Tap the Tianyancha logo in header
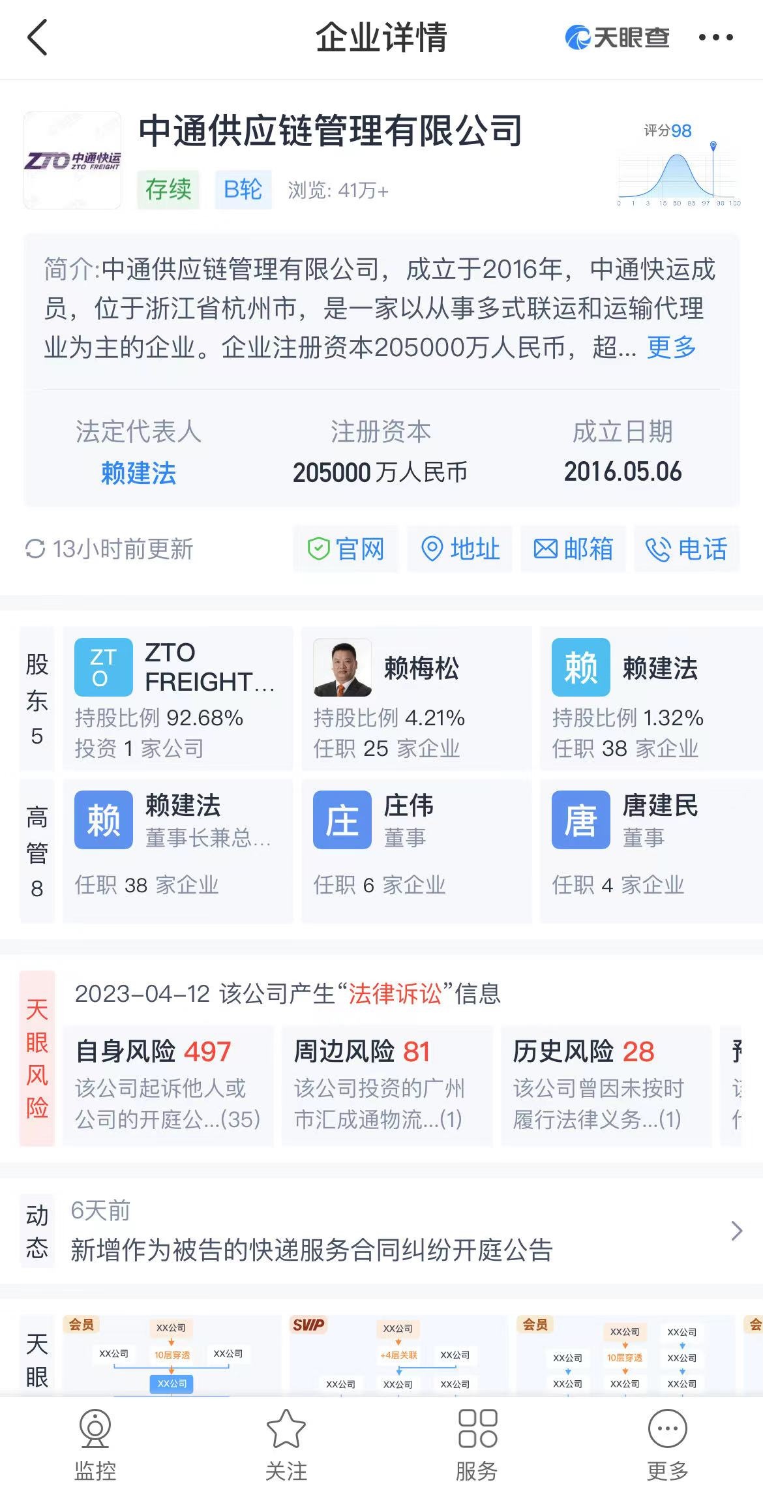This screenshot has width=763, height=1493. coord(617,37)
